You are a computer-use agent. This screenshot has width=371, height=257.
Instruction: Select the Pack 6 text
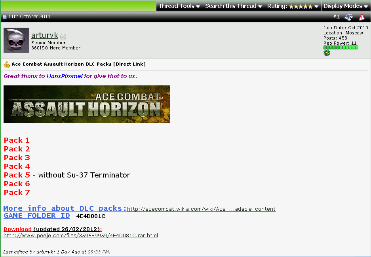(17, 184)
